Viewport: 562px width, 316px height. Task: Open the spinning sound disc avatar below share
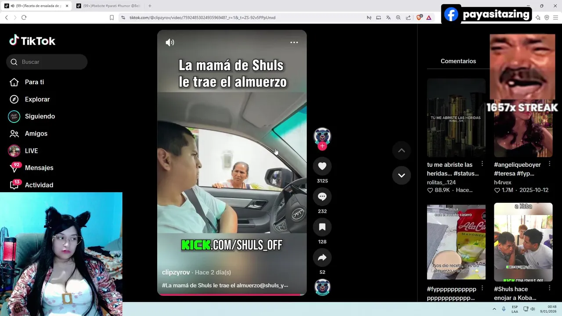click(322, 287)
